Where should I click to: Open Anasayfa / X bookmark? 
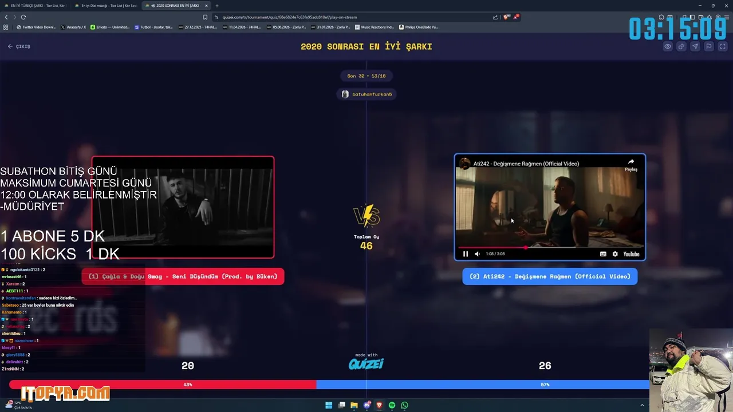pyautogui.click(x=73, y=27)
